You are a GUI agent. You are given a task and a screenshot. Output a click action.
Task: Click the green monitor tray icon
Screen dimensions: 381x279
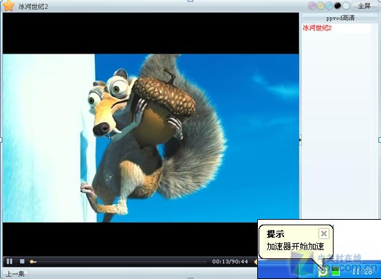pyautogui.click(x=336, y=271)
